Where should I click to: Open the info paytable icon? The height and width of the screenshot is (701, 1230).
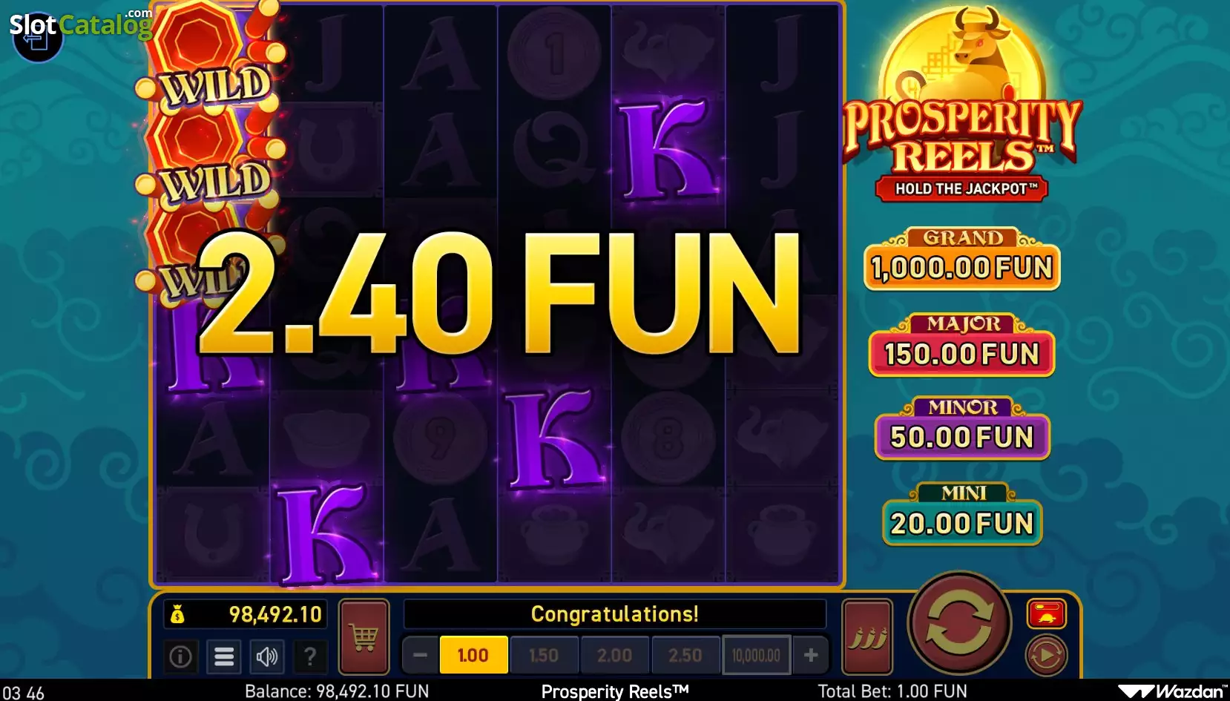tap(180, 656)
